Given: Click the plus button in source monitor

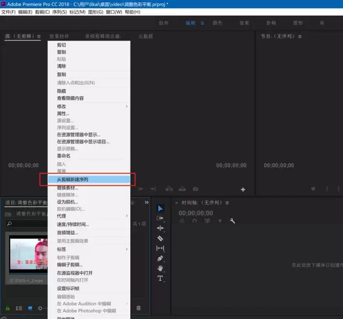Looking at the screenshot, I should coord(243,189).
